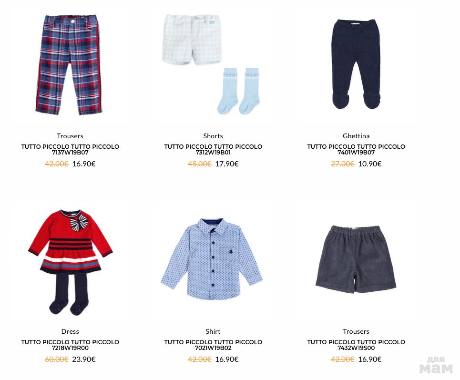Click the Ghettina category label
This screenshot has height=380, width=460.
click(x=356, y=136)
